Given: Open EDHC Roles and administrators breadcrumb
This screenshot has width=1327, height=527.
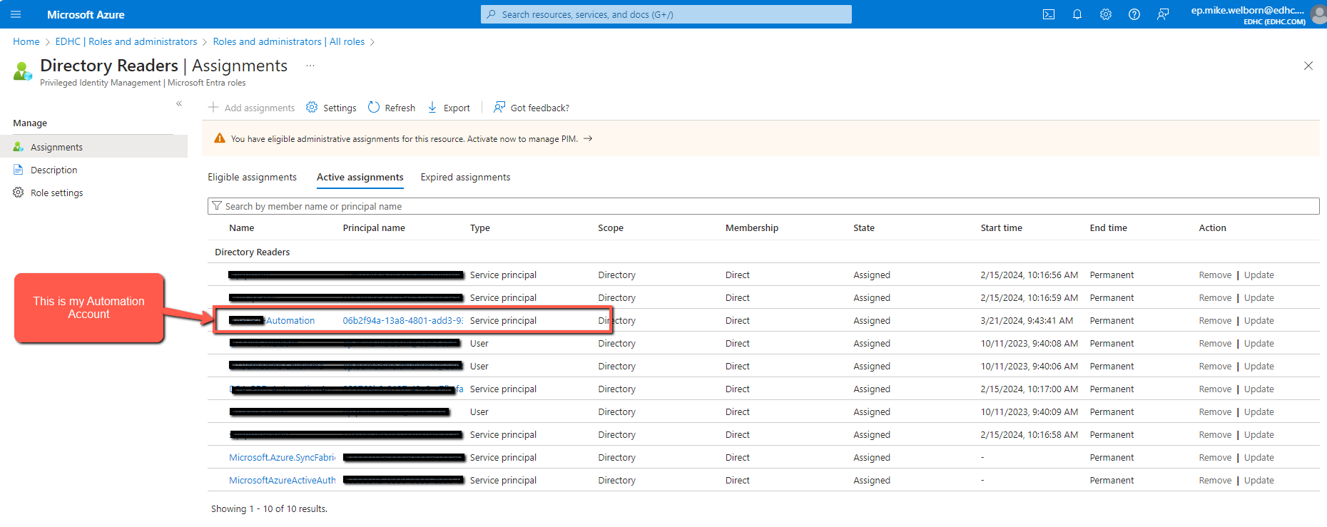Looking at the screenshot, I should click(126, 41).
